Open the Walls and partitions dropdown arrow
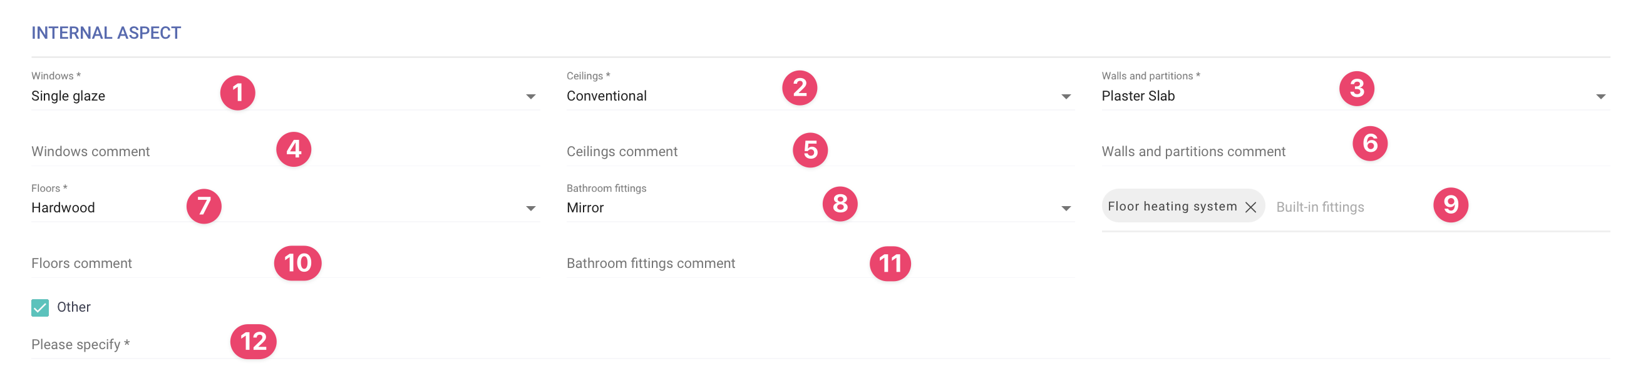Screen dimensions: 1643x386 [1600, 97]
